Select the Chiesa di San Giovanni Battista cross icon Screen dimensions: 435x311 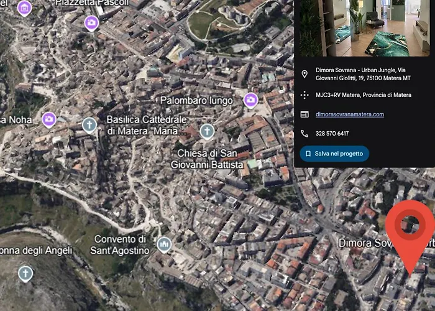click(207, 131)
